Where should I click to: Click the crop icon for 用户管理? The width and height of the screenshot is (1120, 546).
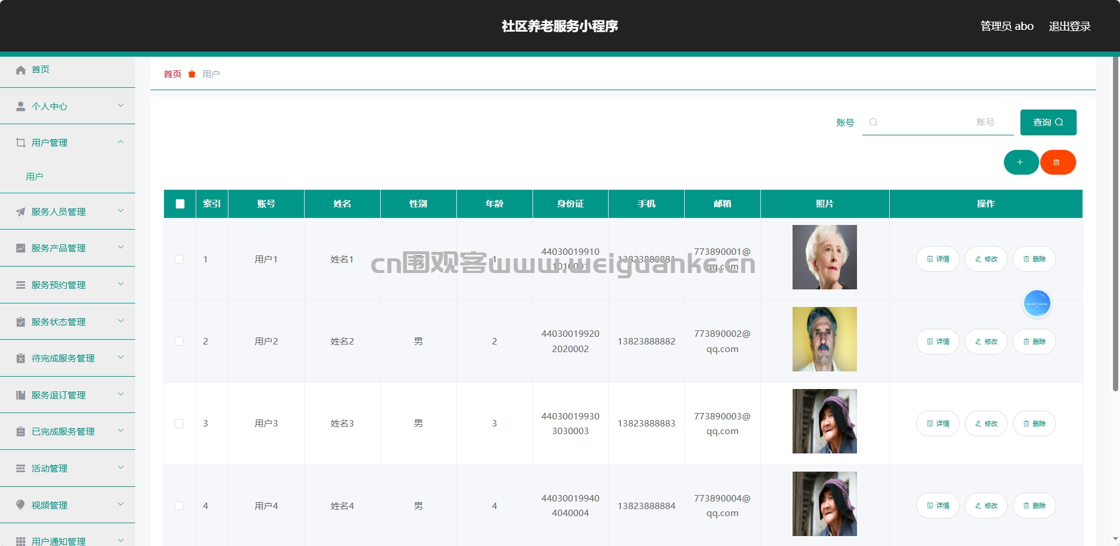(x=21, y=142)
